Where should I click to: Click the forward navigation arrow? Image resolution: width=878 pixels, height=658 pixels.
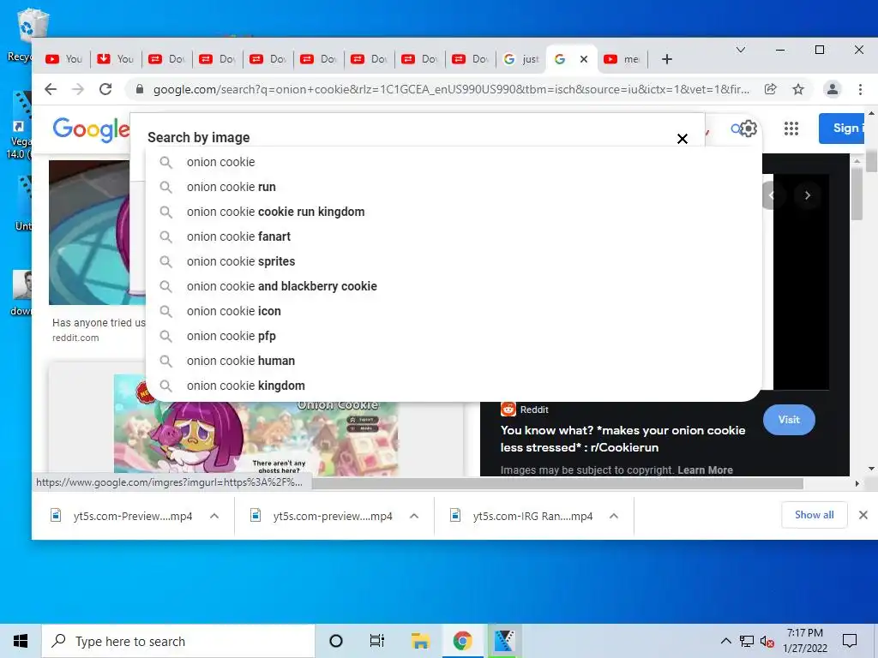point(78,89)
